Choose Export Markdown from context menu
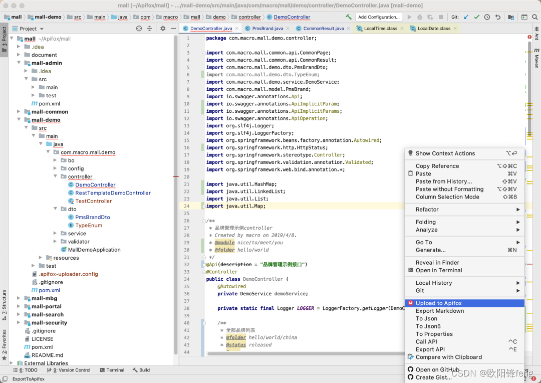Image resolution: width=541 pixels, height=383 pixels. [x=464, y=311]
